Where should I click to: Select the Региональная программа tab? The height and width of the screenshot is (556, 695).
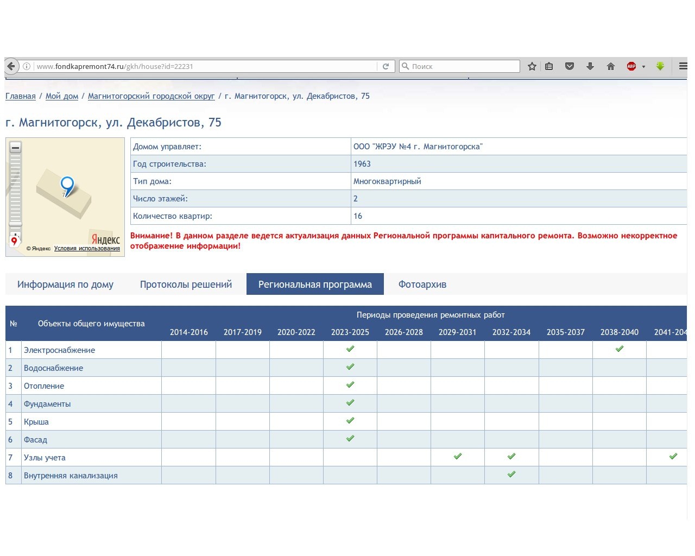315,284
